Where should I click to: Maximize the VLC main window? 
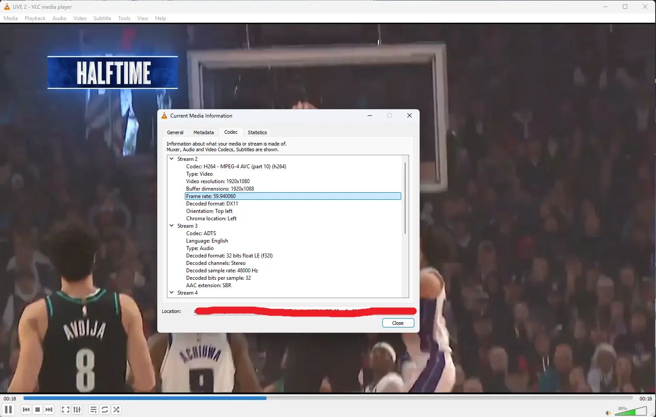[x=625, y=7]
